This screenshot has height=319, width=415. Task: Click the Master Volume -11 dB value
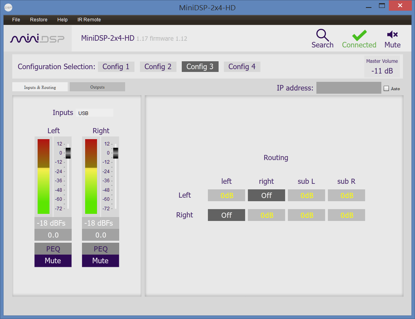pos(382,71)
